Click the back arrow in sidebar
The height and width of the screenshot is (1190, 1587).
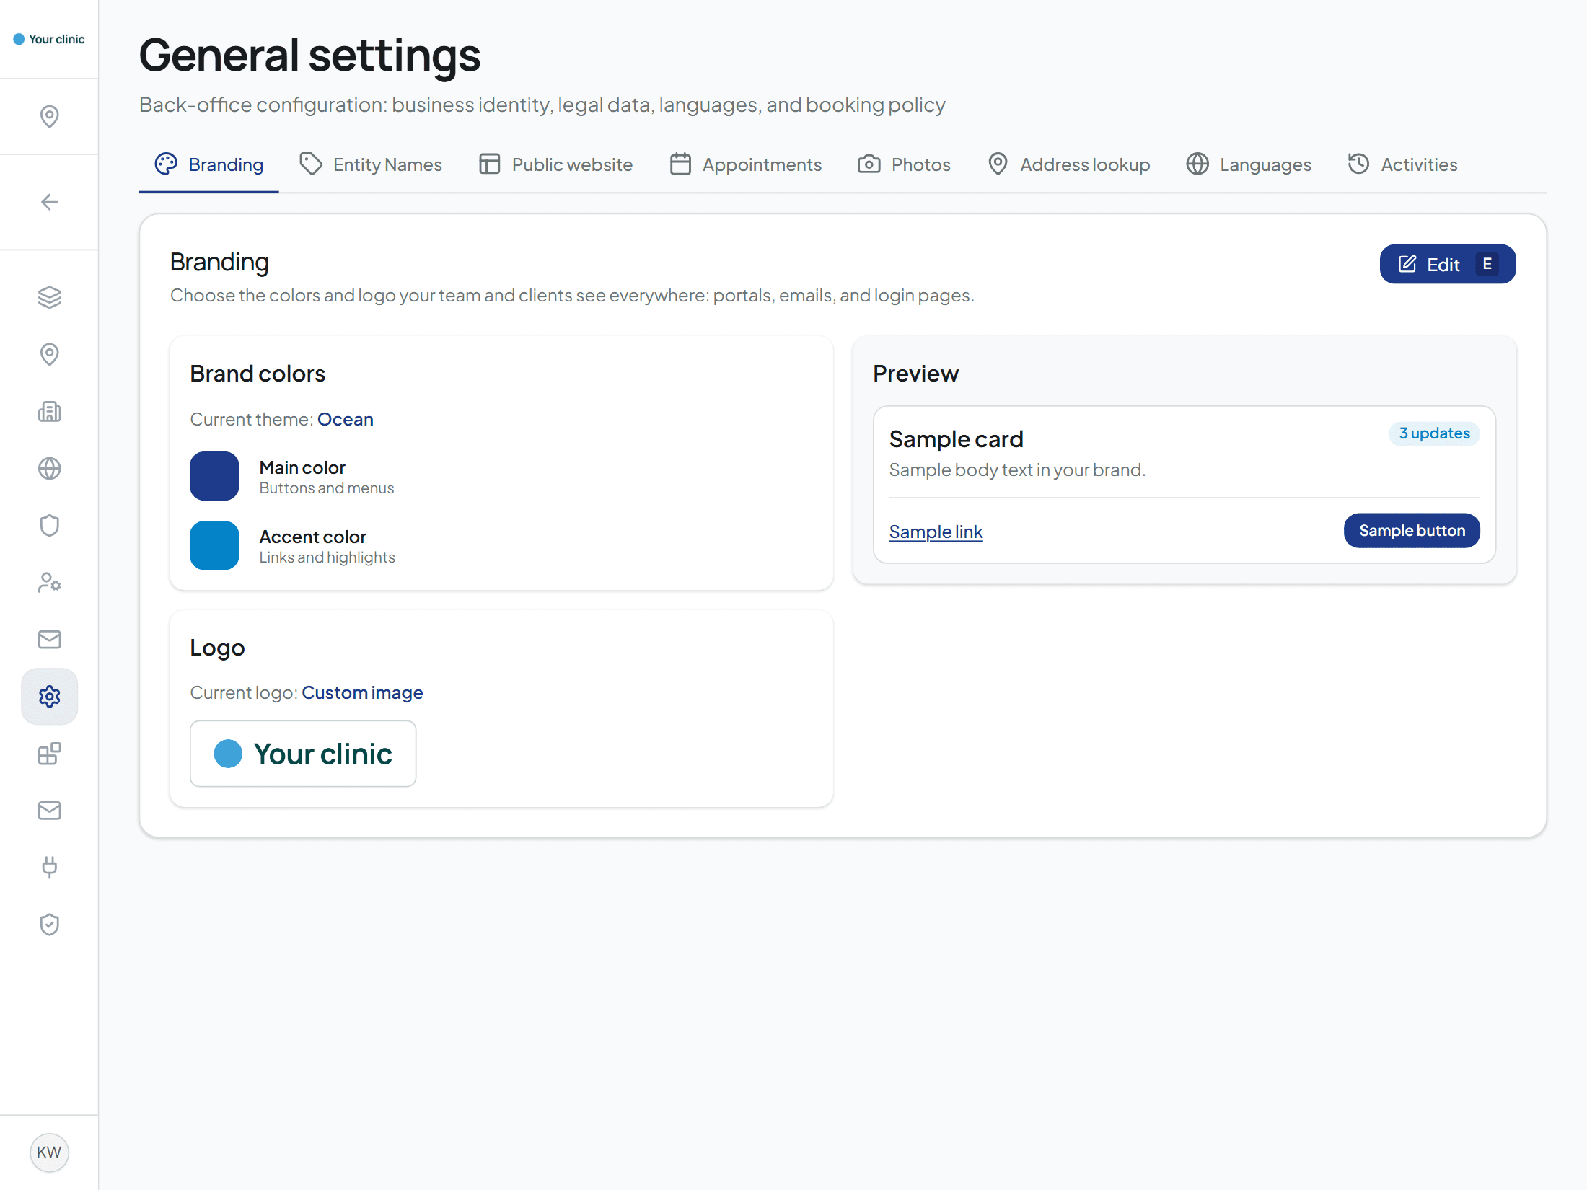pos(49,202)
